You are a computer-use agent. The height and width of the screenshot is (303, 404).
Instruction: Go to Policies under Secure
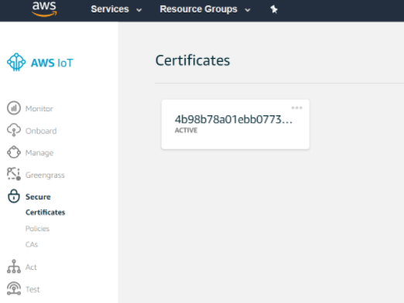[x=37, y=229]
